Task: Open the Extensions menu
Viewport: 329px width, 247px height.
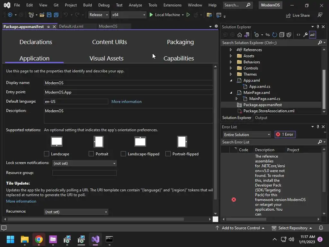Action: tap(173, 5)
